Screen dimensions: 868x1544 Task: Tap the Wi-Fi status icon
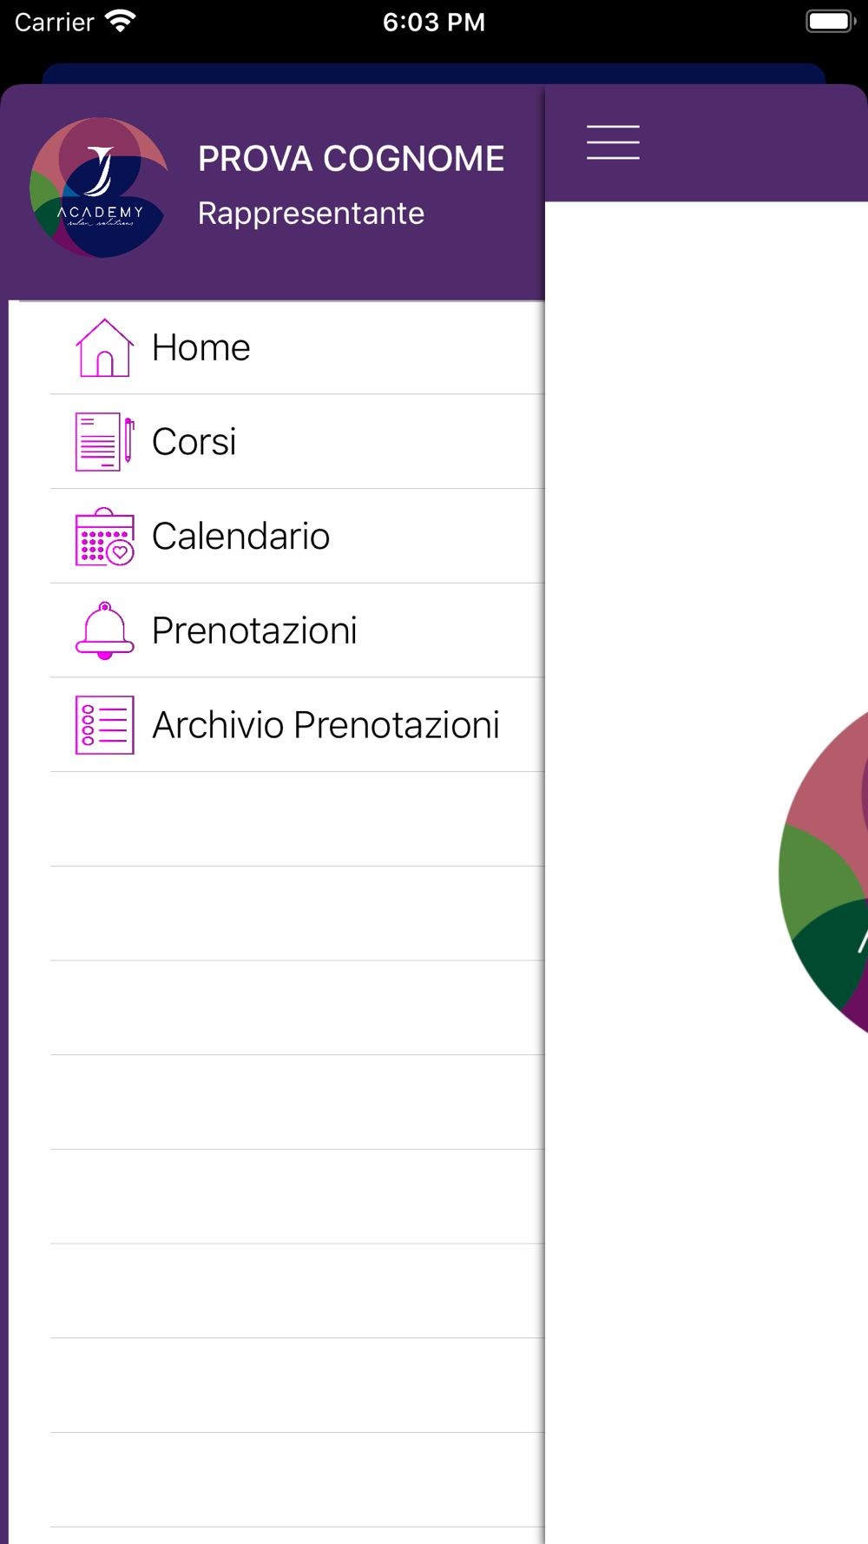point(121,21)
